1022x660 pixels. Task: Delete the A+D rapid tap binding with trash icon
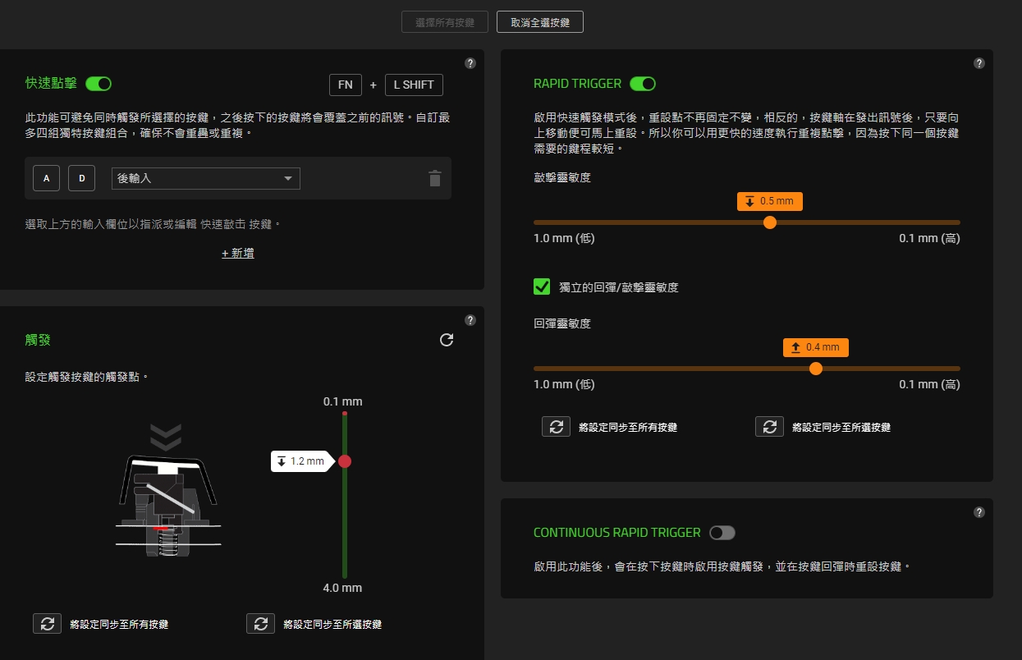[434, 178]
